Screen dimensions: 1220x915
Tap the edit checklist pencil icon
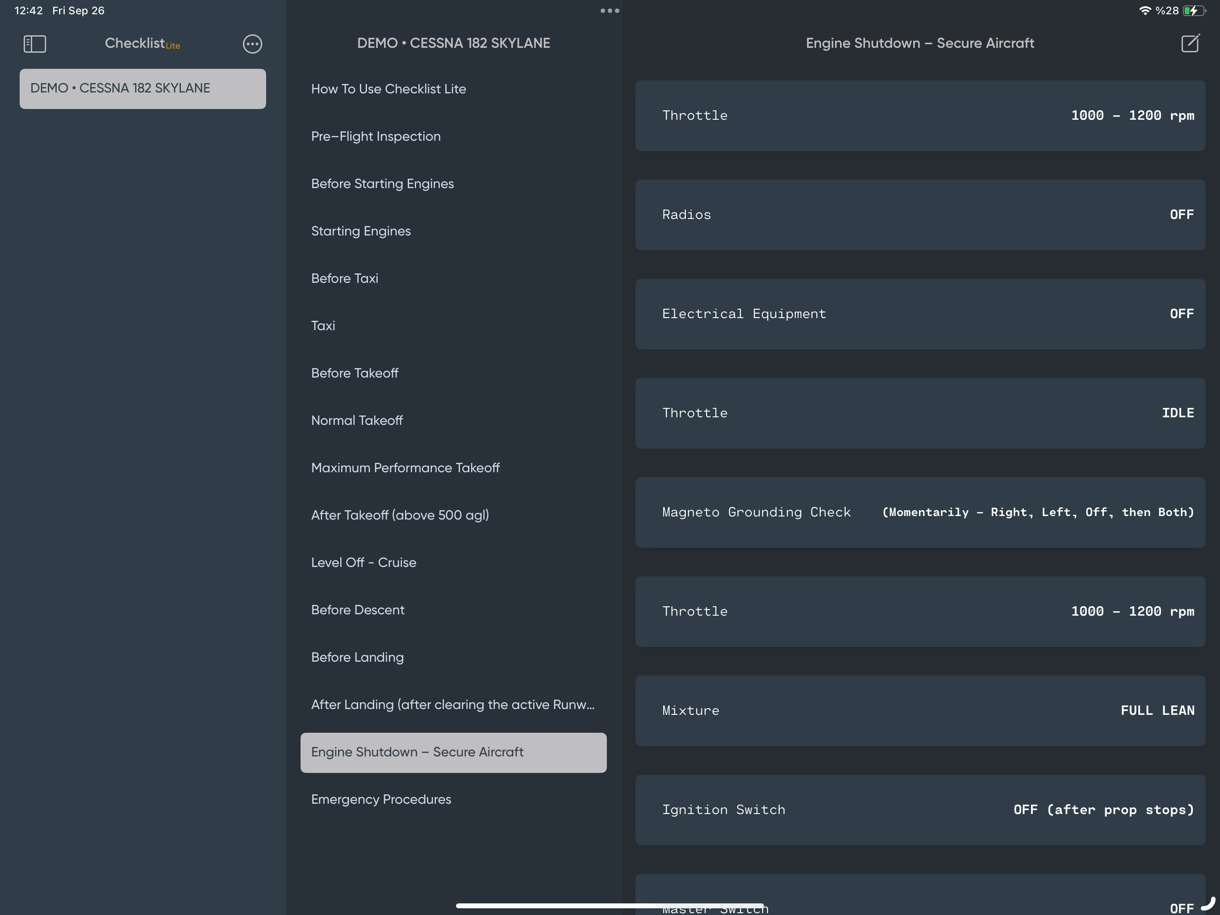pyautogui.click(x=1190, y=43)
